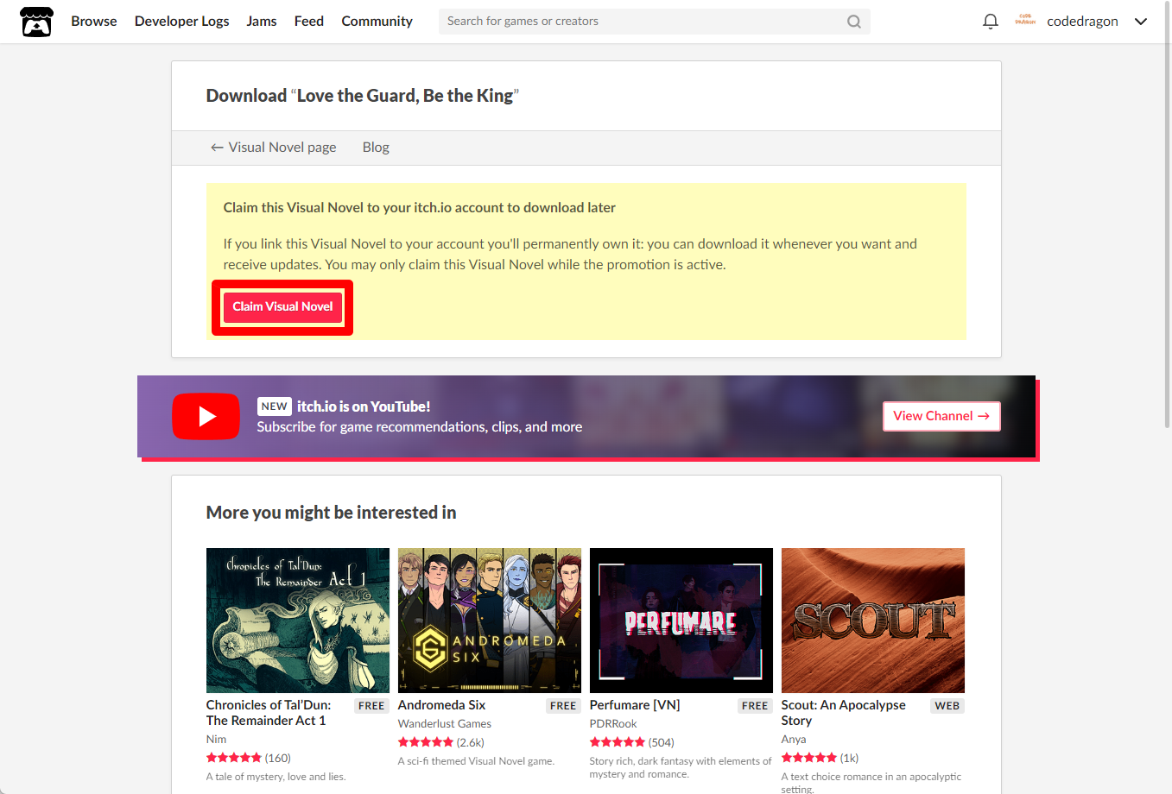Click the Claim Visual Novel button
The width and height of the screenshot is (1172, 794).
coord(282,307)
